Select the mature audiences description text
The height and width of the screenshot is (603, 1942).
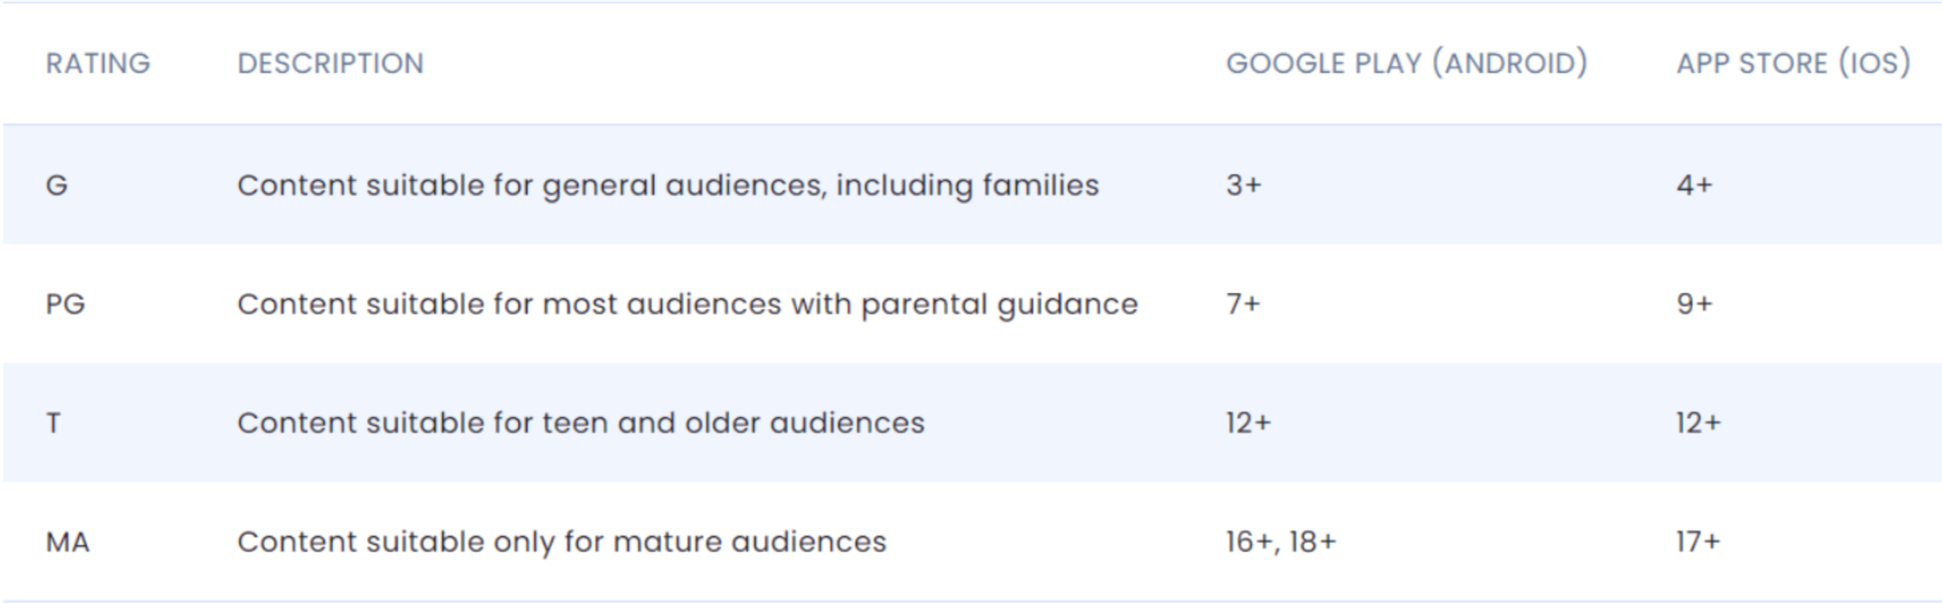(x=562, y=544)
